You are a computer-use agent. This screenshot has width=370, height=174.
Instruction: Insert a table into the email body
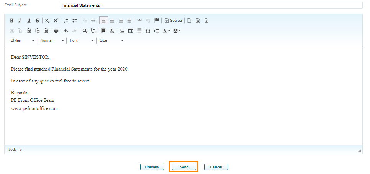coord(131,31)
